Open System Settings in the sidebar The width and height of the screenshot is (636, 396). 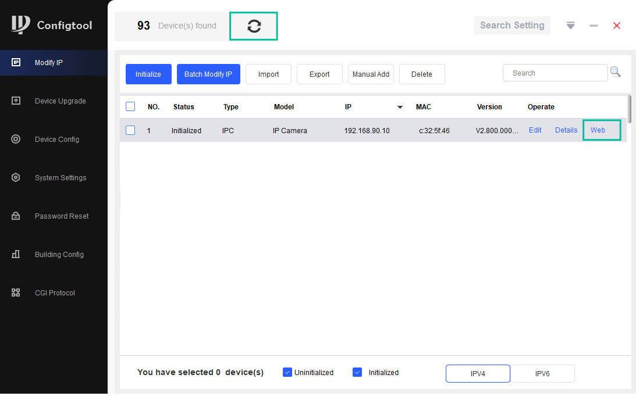click(16, 177)
